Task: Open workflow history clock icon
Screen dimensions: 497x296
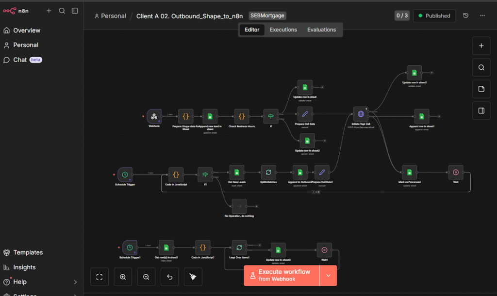Action: coord(466,16)
